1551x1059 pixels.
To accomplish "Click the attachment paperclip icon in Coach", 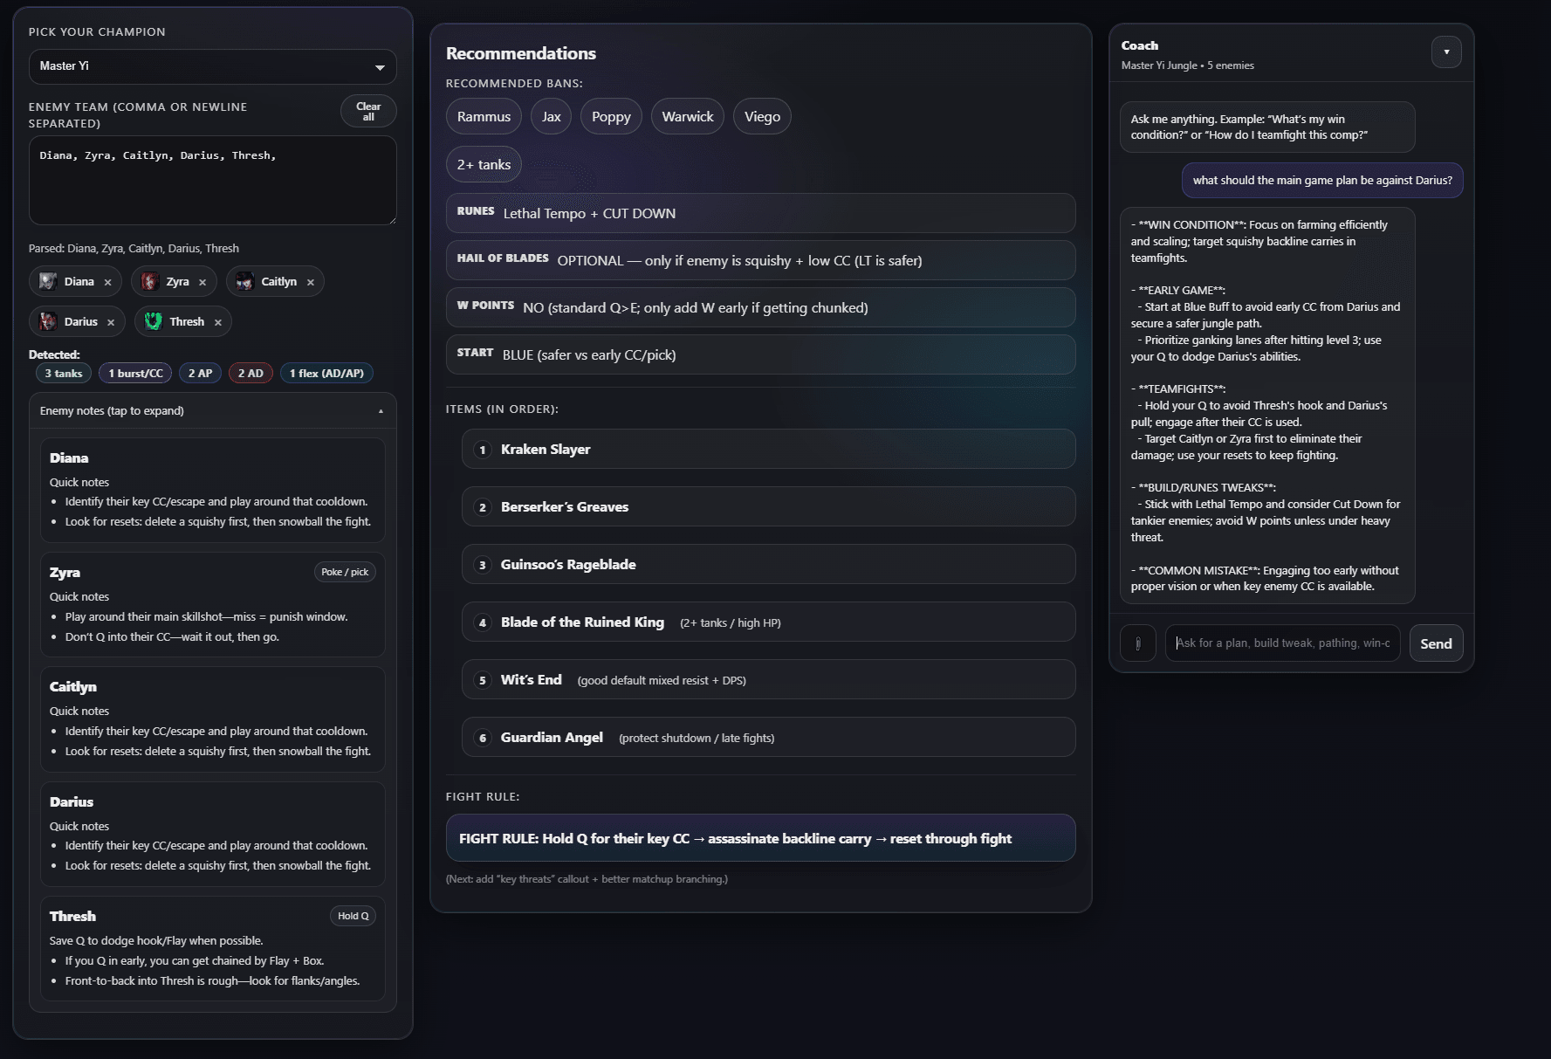I will pyautogui.click(x=1138, y=643).
